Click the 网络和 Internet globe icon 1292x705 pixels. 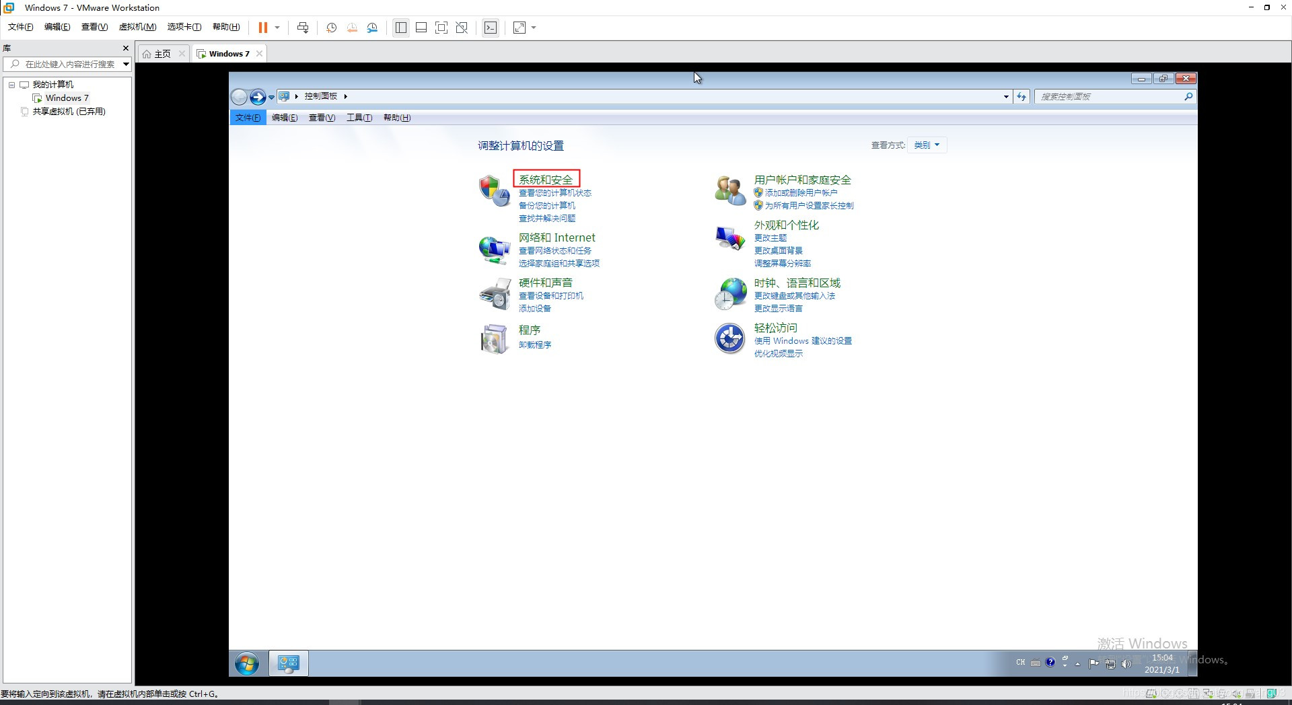click(494, 249)
